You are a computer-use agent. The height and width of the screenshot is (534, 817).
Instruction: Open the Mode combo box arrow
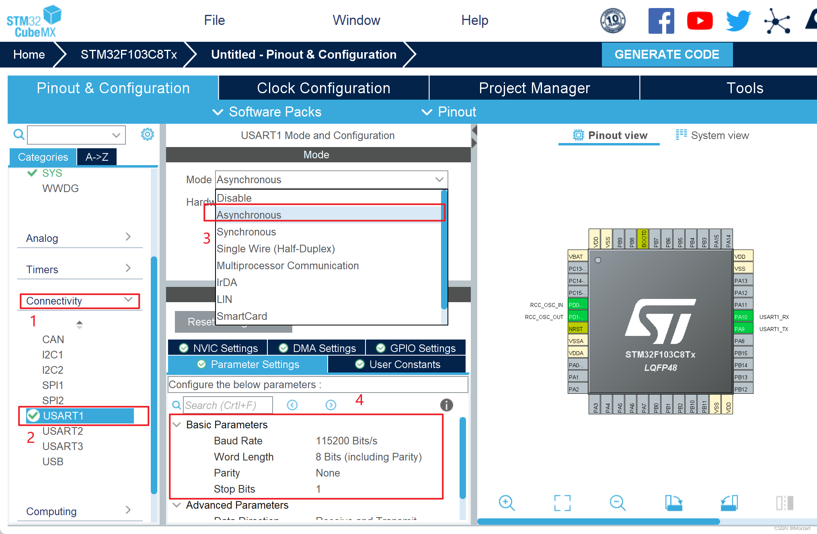(x=439, y=180)
